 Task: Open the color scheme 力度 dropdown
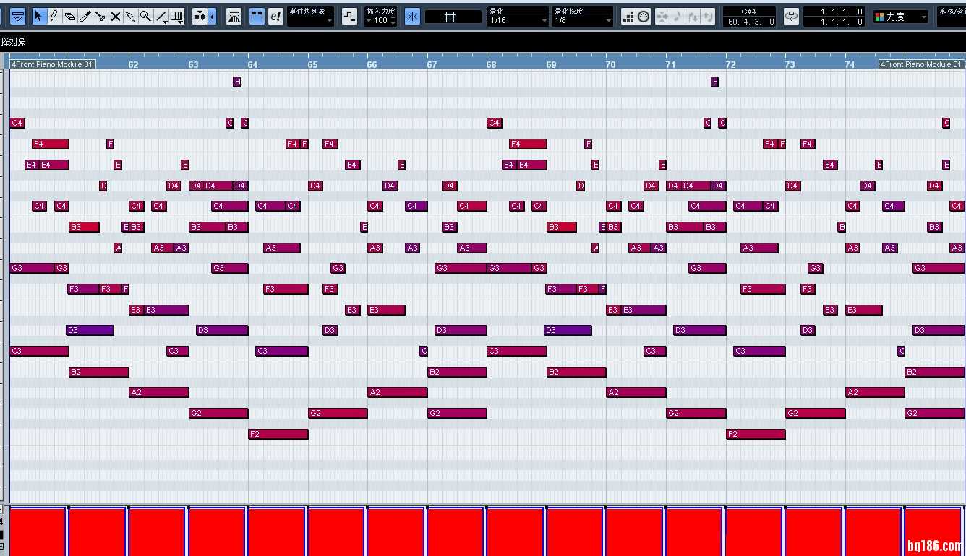coord(901,17)
